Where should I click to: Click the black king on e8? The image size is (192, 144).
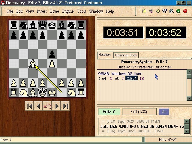click(x=52, y=25)
